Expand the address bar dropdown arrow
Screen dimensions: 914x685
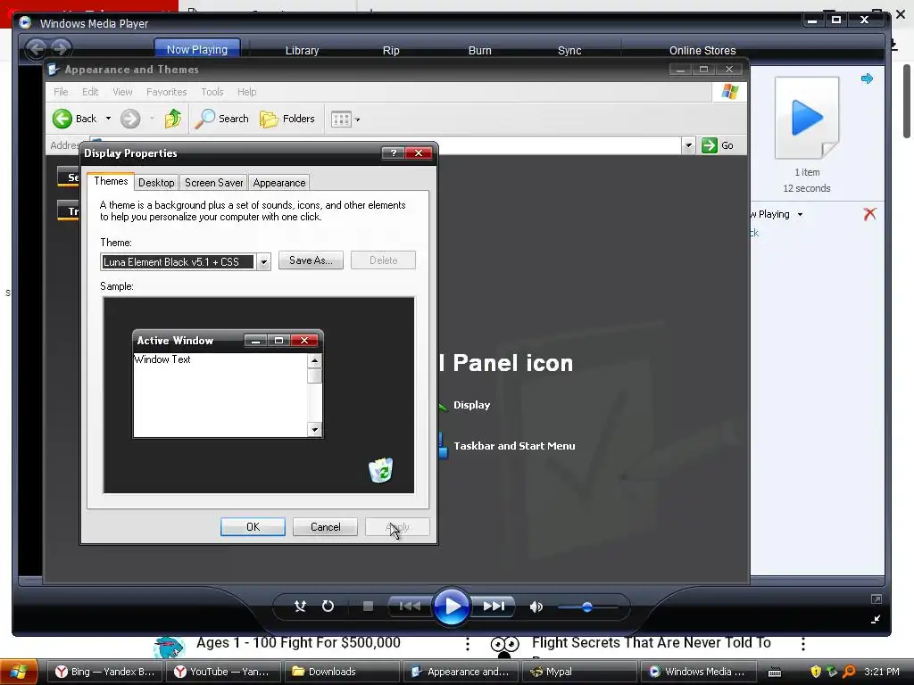coord(688,145)
